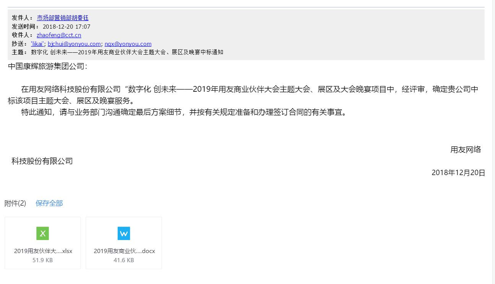495x284 pixels.
Task: Click the send time 2018-12-20 17:07
Action: [x=67, y=26]
